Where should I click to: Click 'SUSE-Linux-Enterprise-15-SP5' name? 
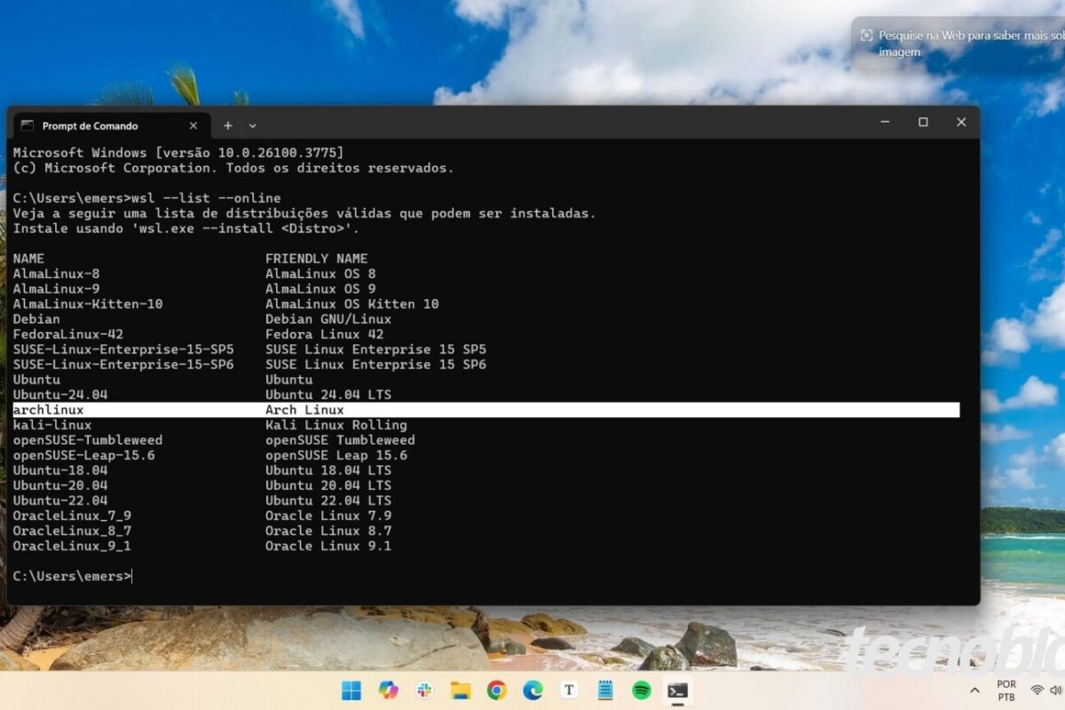point(123,350)
